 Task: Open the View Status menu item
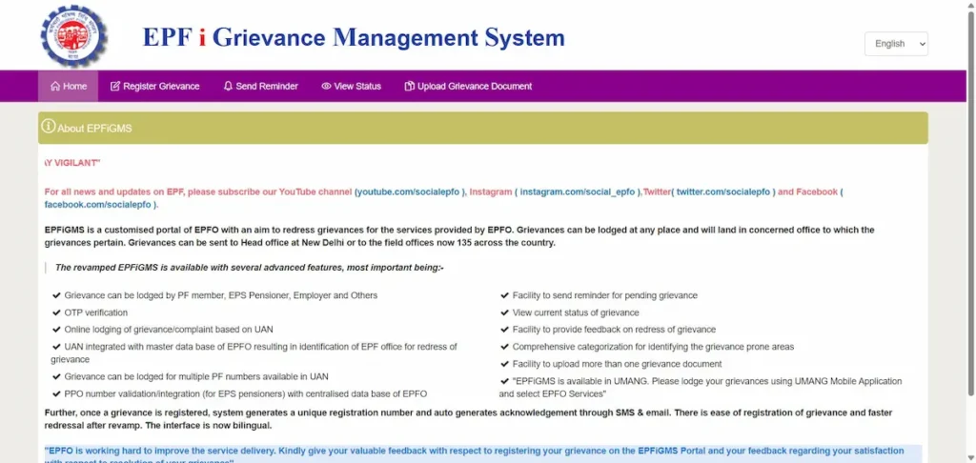coord(351,86)
